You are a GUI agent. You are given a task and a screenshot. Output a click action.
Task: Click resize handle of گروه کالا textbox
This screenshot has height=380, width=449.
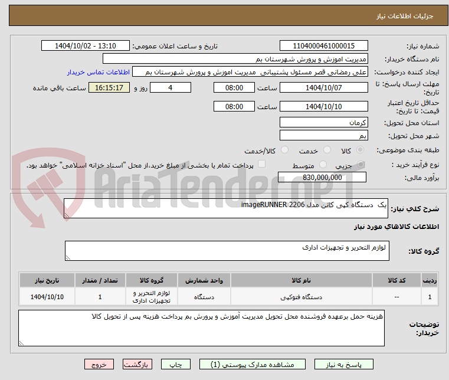click(68, 257)
